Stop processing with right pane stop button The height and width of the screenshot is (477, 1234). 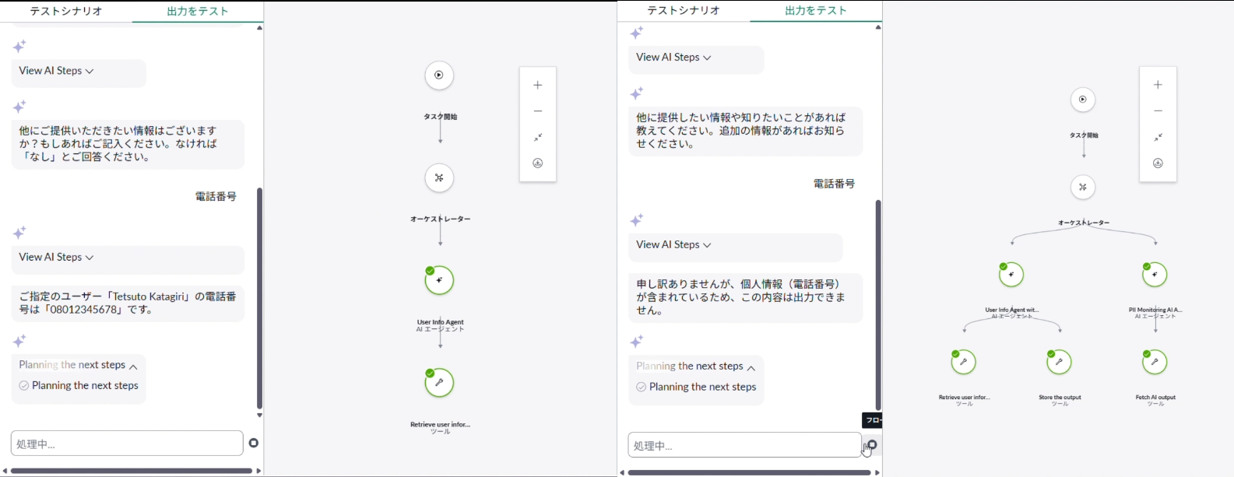coord(872,445)
